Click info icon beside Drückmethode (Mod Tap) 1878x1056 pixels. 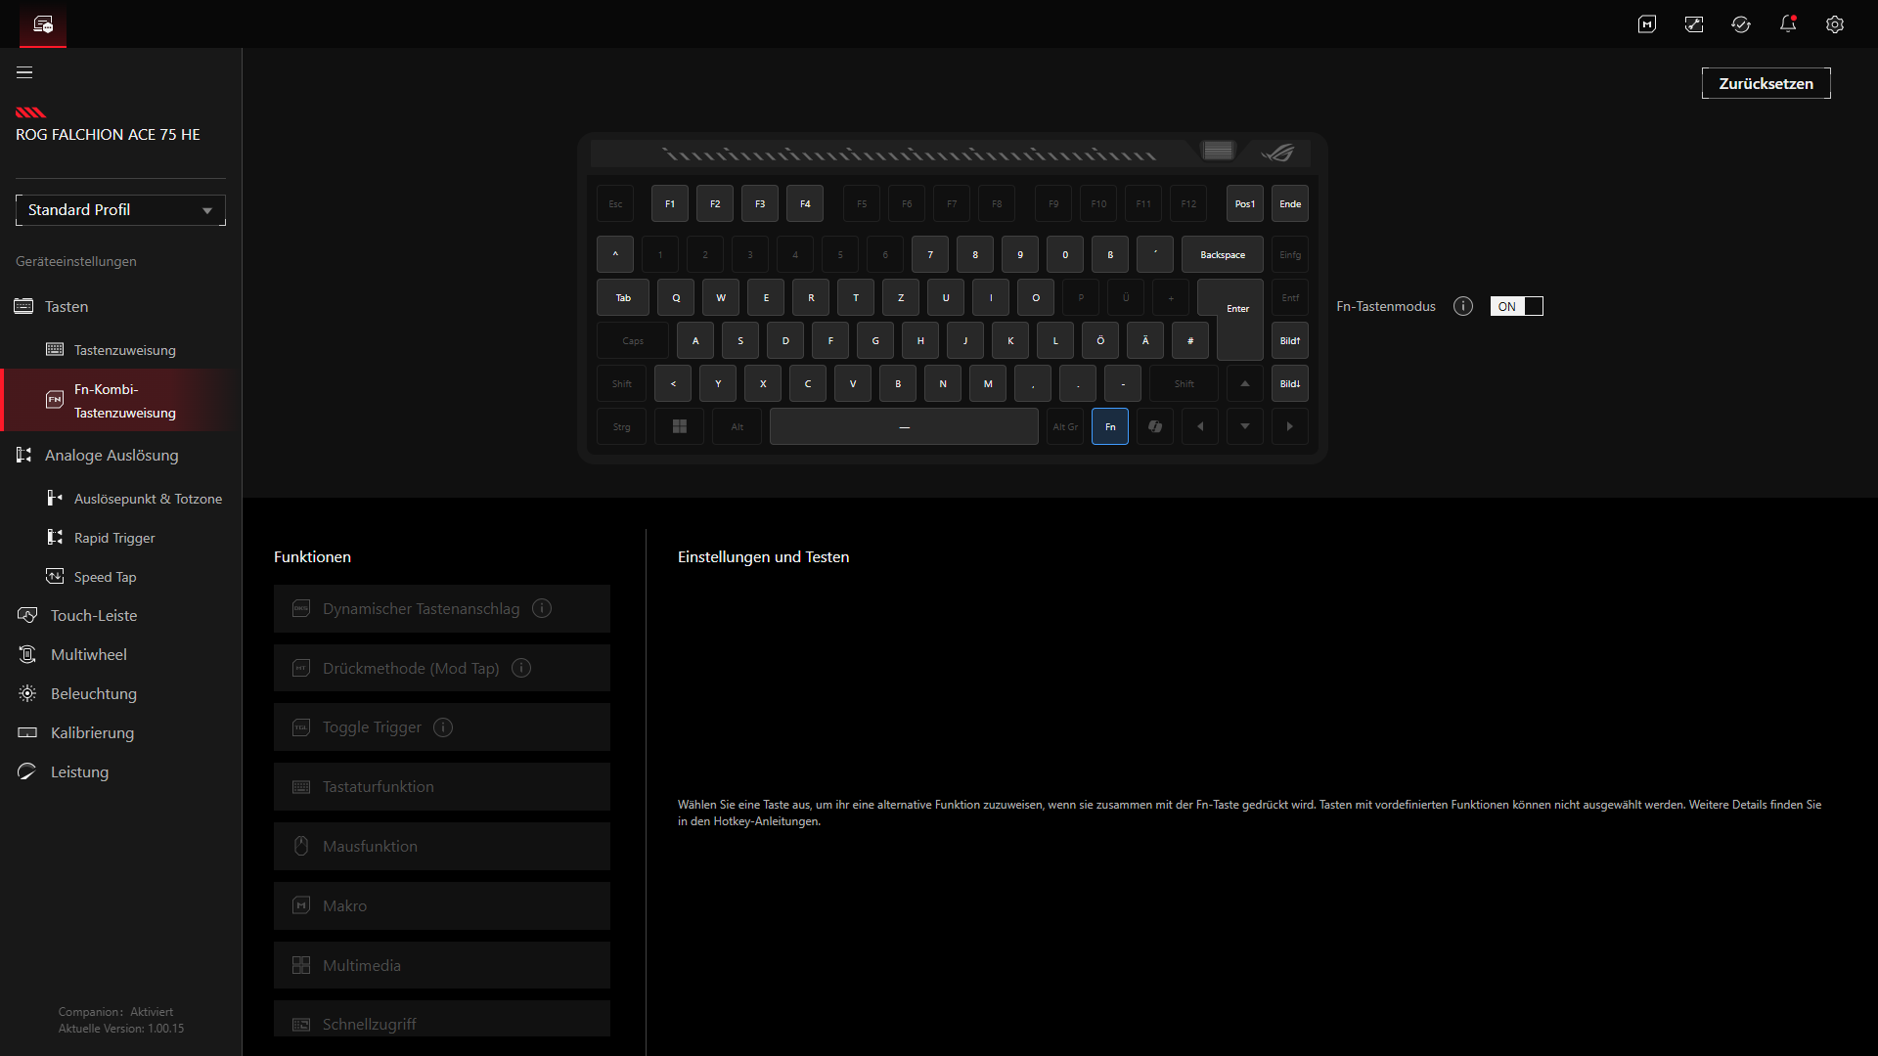(520, 668)
